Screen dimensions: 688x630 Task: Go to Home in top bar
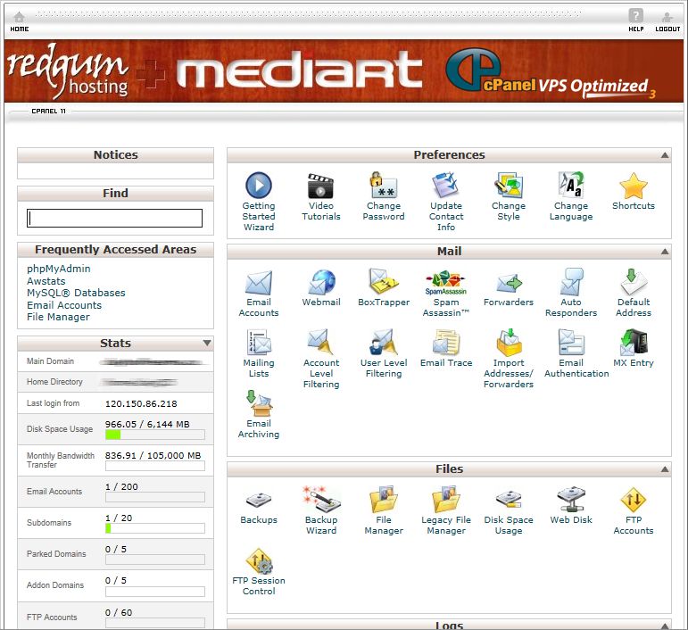[x=19, y=21]
